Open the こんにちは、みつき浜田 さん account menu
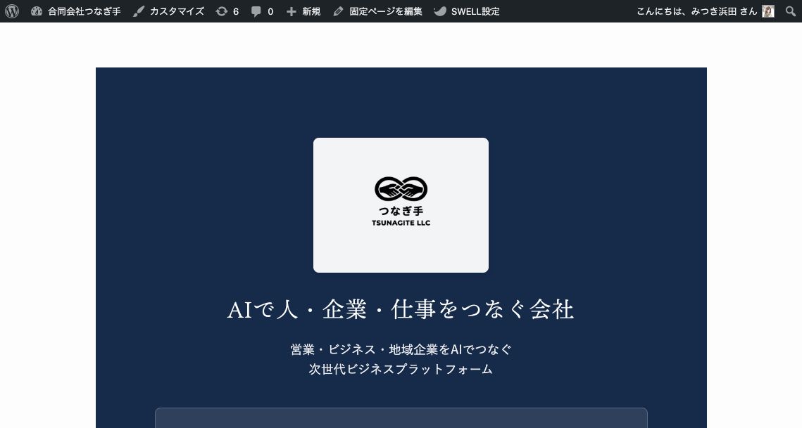Screen dimensions: 802x428 tap(705, 11)
